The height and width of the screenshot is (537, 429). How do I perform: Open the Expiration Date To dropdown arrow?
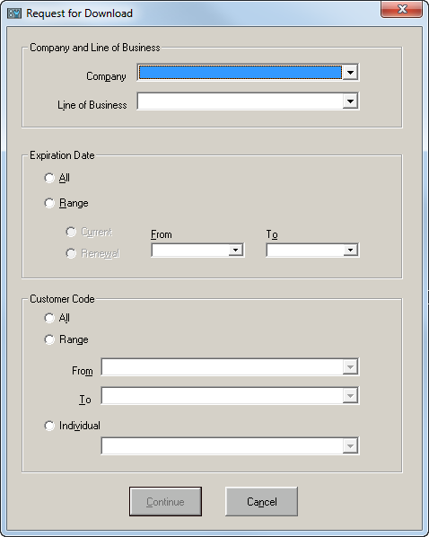[350, 250]
